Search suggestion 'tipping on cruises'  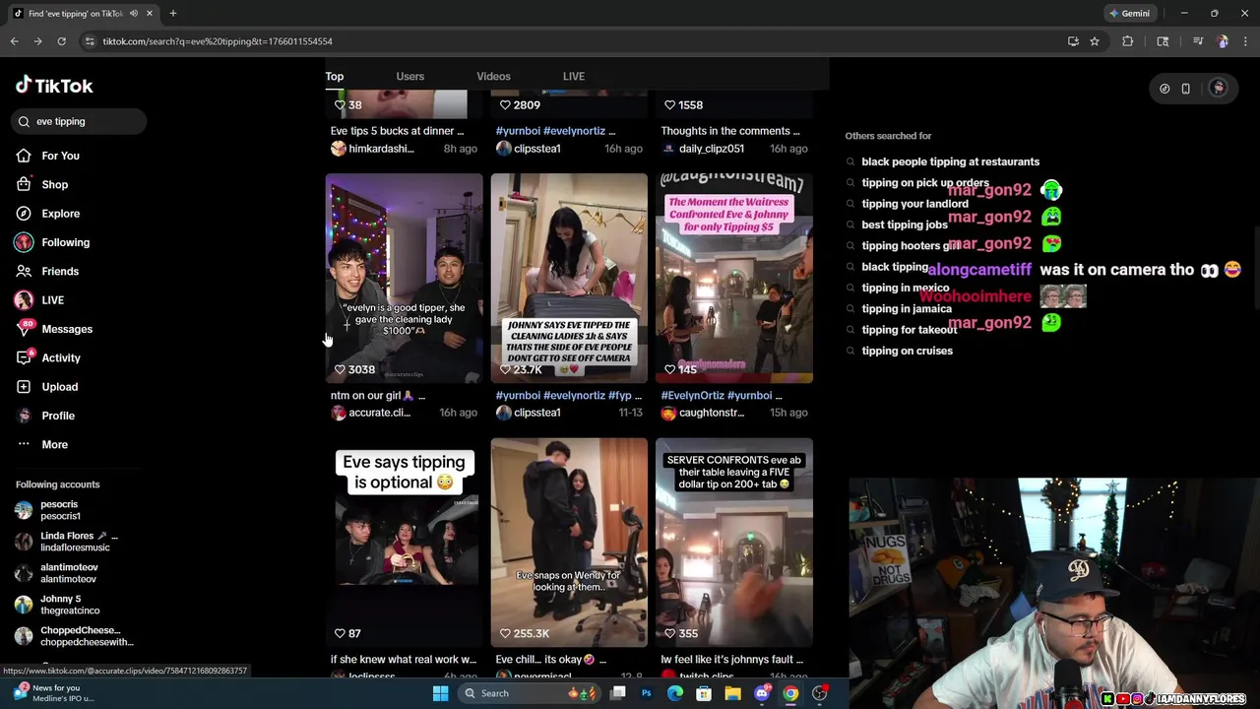coord(907,351)
